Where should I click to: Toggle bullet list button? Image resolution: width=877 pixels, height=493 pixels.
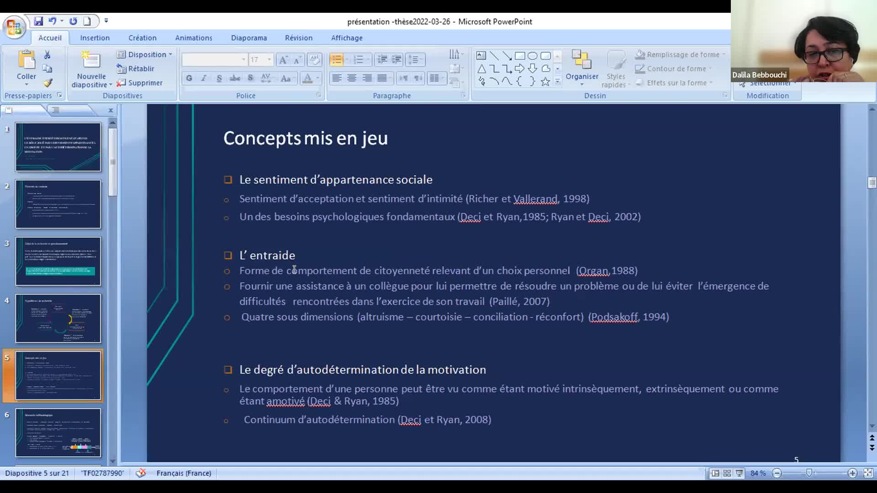pyautogui.click(x=337, y=59)
